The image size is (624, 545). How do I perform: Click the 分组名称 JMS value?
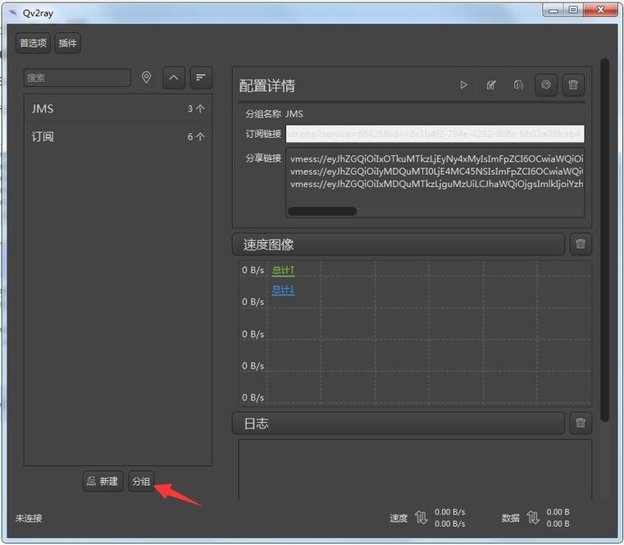click(x=294, y=114)
